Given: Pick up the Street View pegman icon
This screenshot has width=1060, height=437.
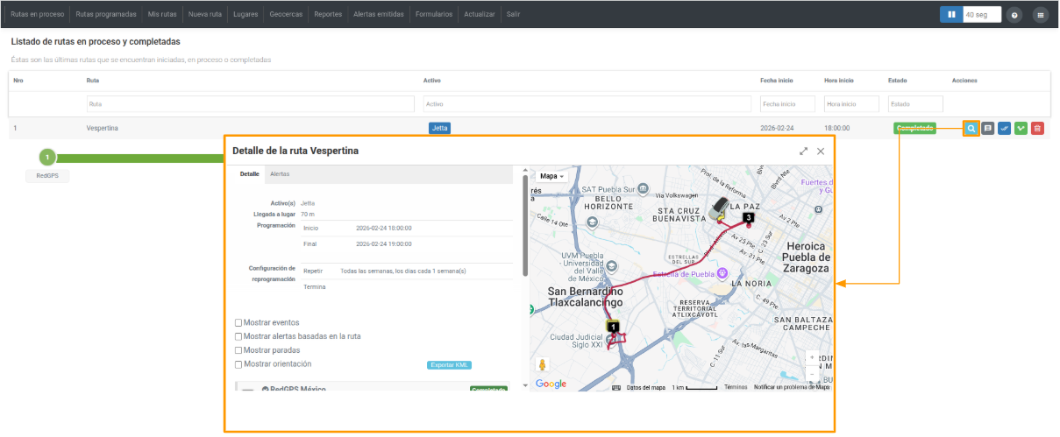Looking at the screenshot, I should [543, 365].
